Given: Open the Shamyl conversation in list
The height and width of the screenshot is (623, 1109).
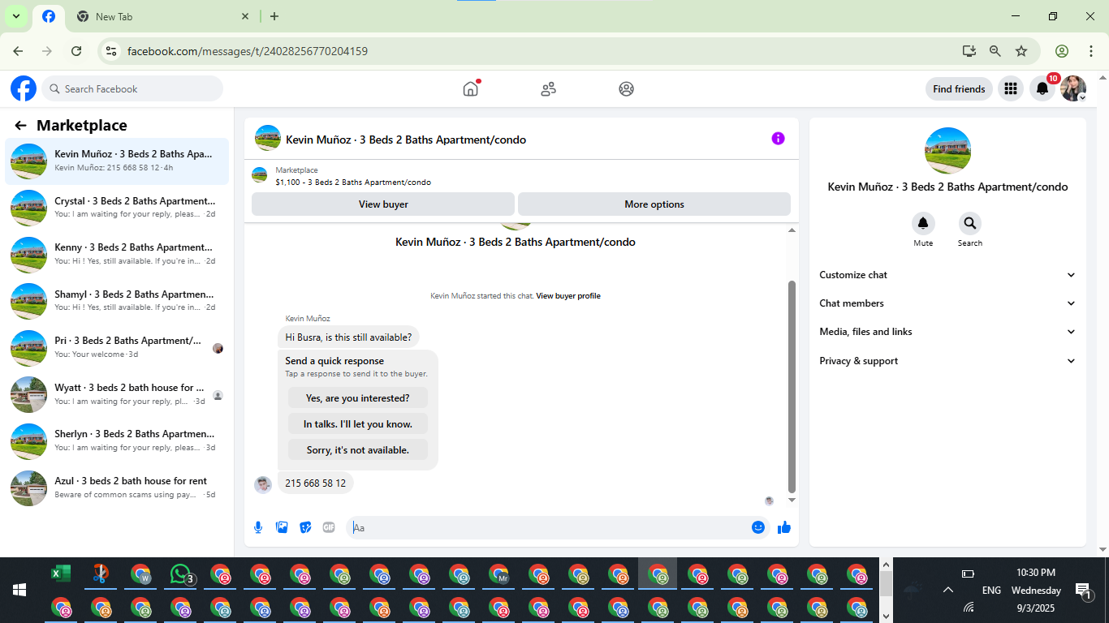Looking at the screenshot, I should [117, 301].
